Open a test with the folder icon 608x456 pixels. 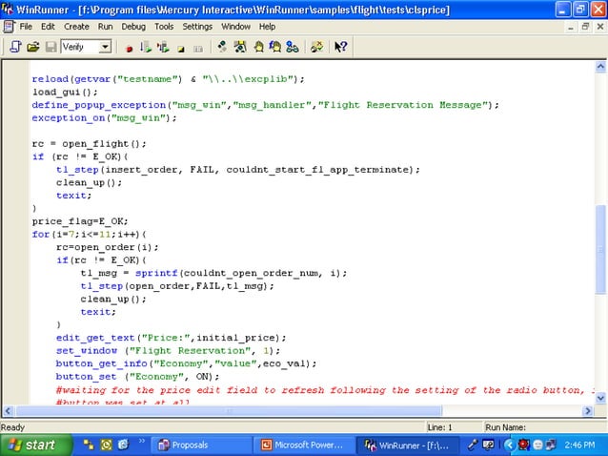coord(33,47)
